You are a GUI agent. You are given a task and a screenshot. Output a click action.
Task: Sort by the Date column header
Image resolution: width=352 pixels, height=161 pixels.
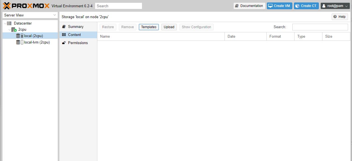pos(246,37)
